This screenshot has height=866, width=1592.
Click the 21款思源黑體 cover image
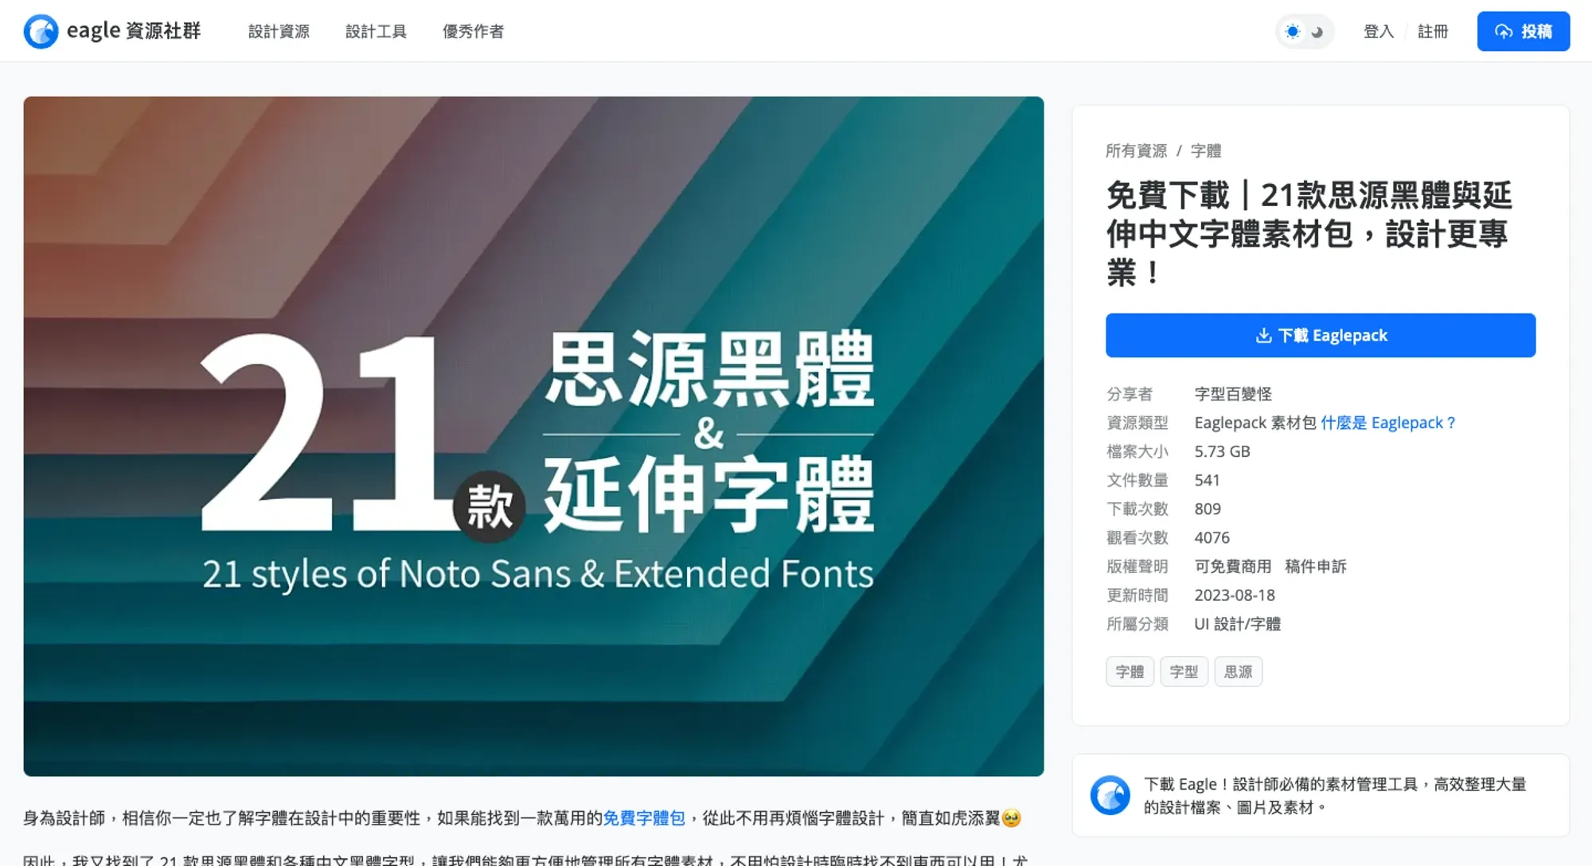[x=533, y=436]
